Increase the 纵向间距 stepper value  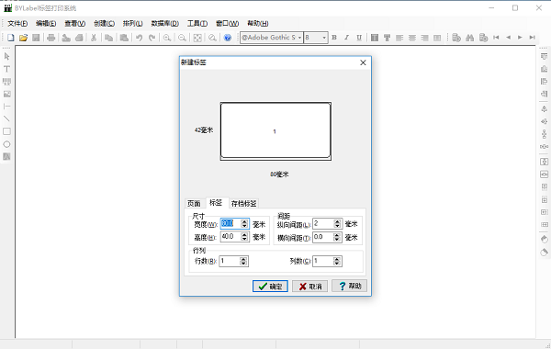[337, 221]
